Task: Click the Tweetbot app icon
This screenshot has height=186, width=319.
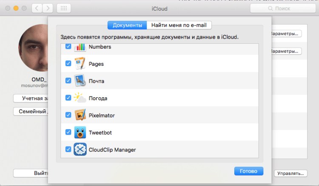Action: click(80, 132)
